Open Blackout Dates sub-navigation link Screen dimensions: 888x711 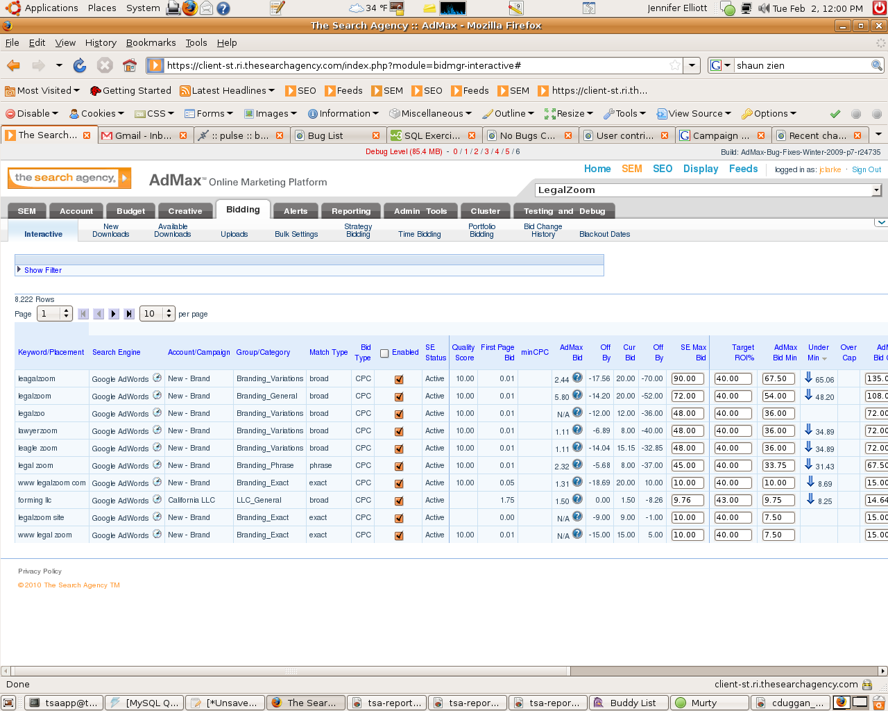tap(604, 234)
